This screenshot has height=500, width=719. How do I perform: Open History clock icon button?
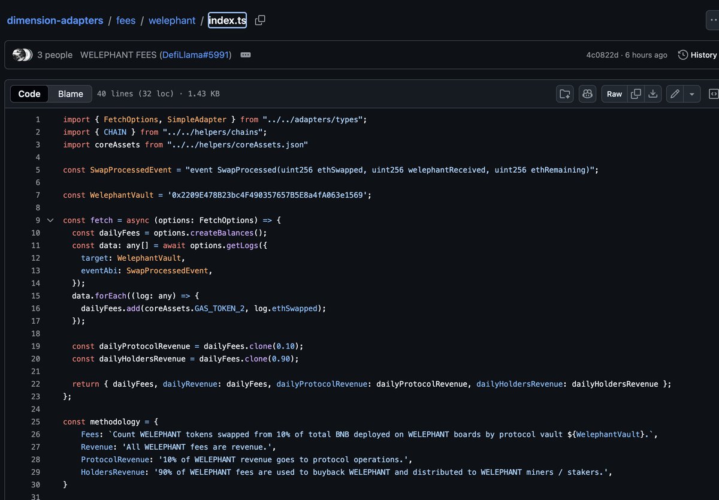point(697,55)
